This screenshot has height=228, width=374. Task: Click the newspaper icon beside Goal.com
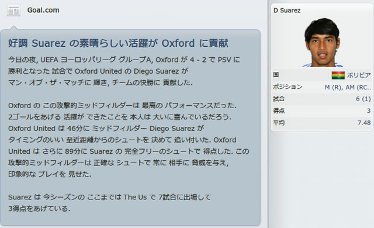(x=13, y=11)
